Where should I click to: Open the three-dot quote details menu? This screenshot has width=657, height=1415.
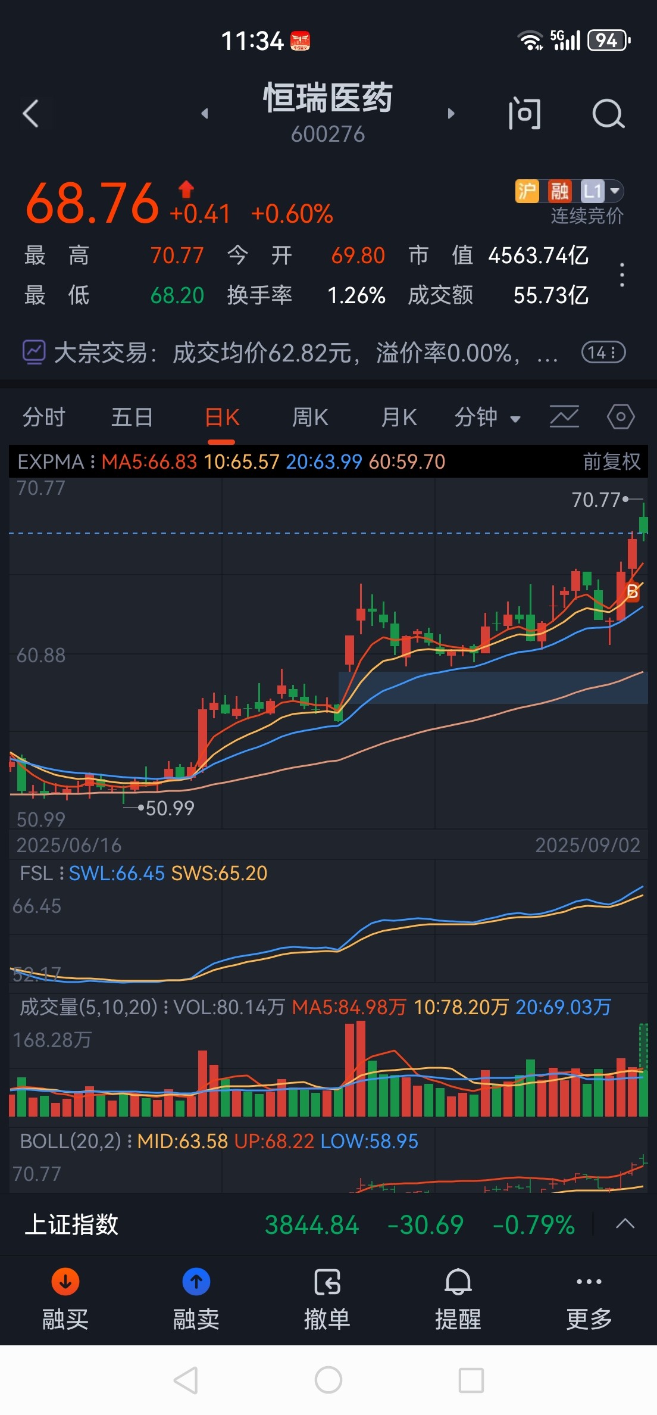pyautogui.click(x=622, y=275)
